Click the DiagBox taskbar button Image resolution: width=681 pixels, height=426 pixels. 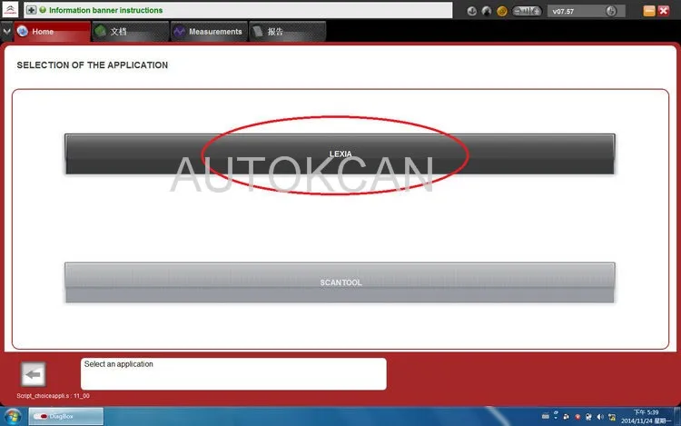tap(66, 416)
